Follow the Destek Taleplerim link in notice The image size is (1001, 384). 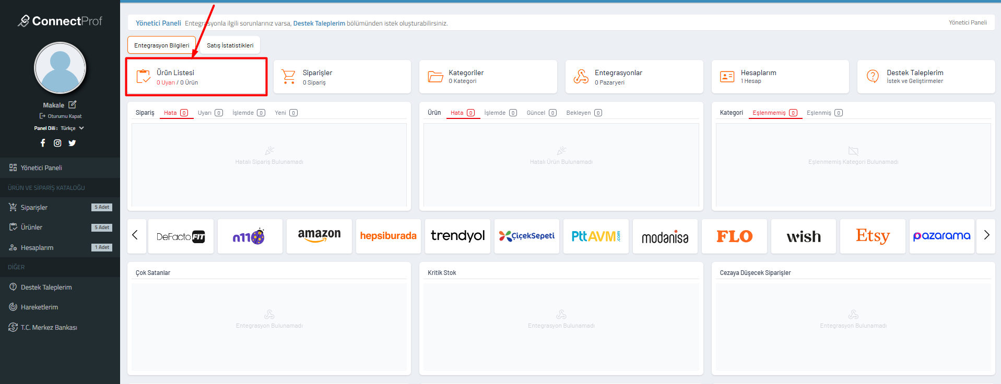(319, 23)
